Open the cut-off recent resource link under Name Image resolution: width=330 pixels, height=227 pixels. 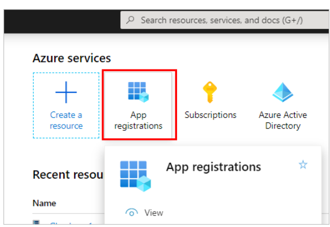tap(71, 223)
